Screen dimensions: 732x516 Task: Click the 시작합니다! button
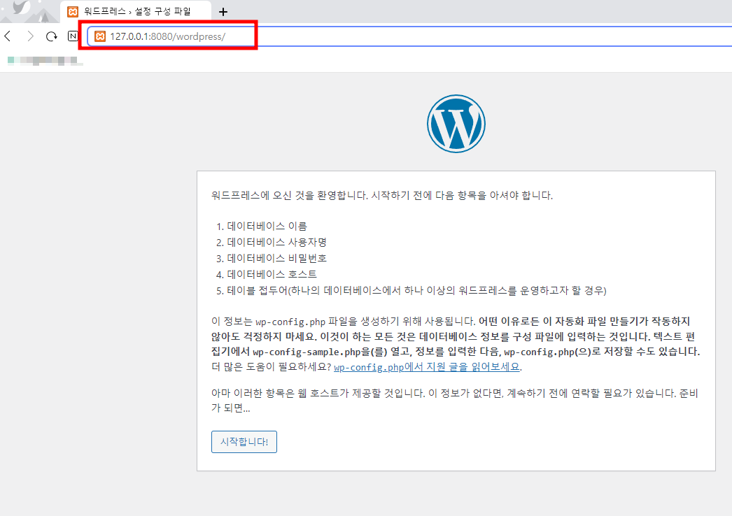click(x=244, y=441)
